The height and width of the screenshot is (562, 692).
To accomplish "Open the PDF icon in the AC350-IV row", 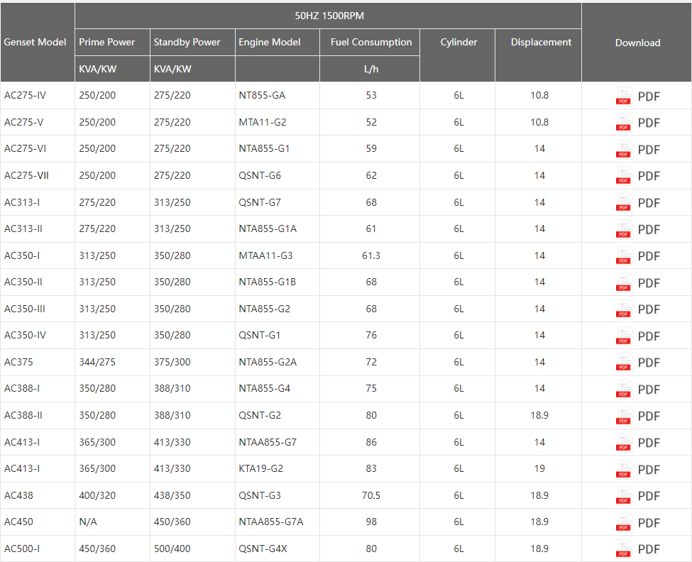I will point(624,336).
